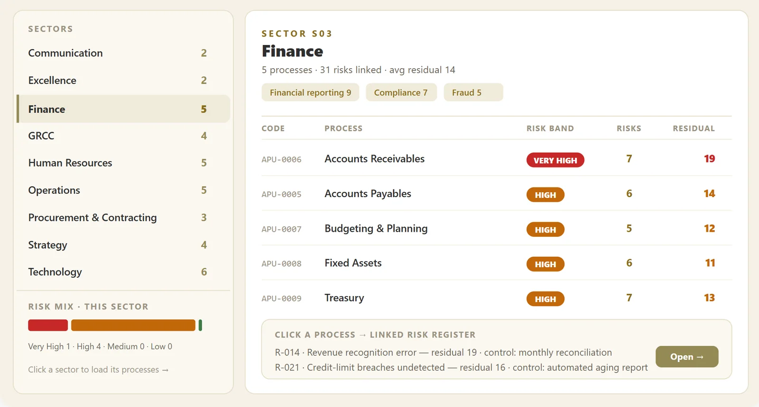Sort by the RISK BAND column header

(550, 128)
